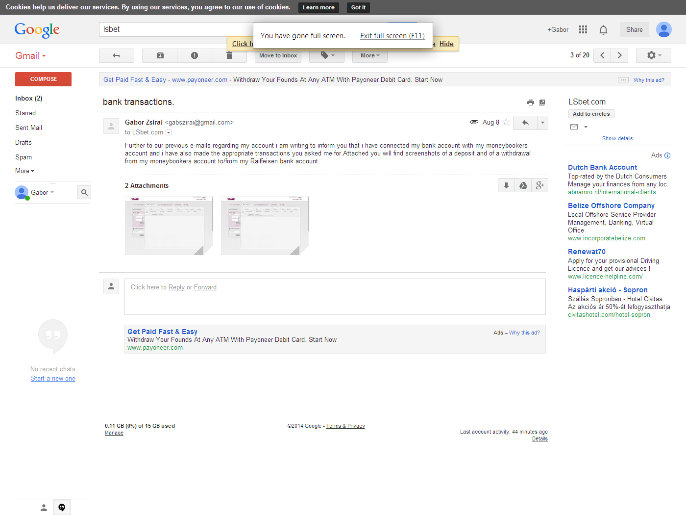Screen dimensions: 686x515
Task: Open the Settings gear dropdown
Action: click(654, 55)
